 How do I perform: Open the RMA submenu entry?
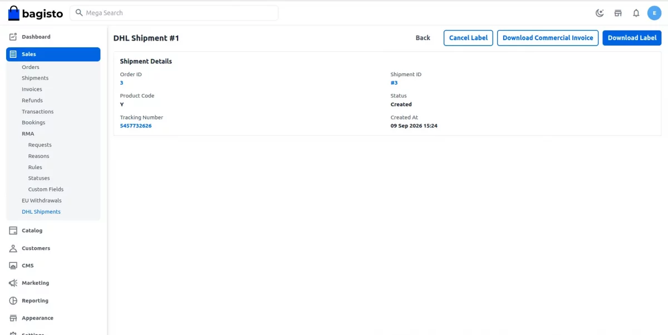28,134
